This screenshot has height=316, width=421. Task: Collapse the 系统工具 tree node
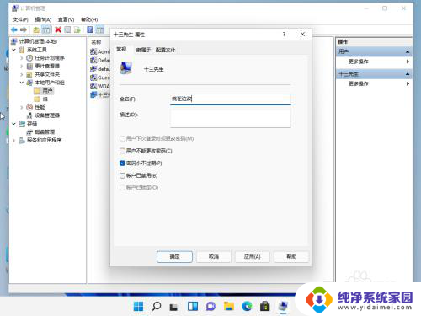14,50
